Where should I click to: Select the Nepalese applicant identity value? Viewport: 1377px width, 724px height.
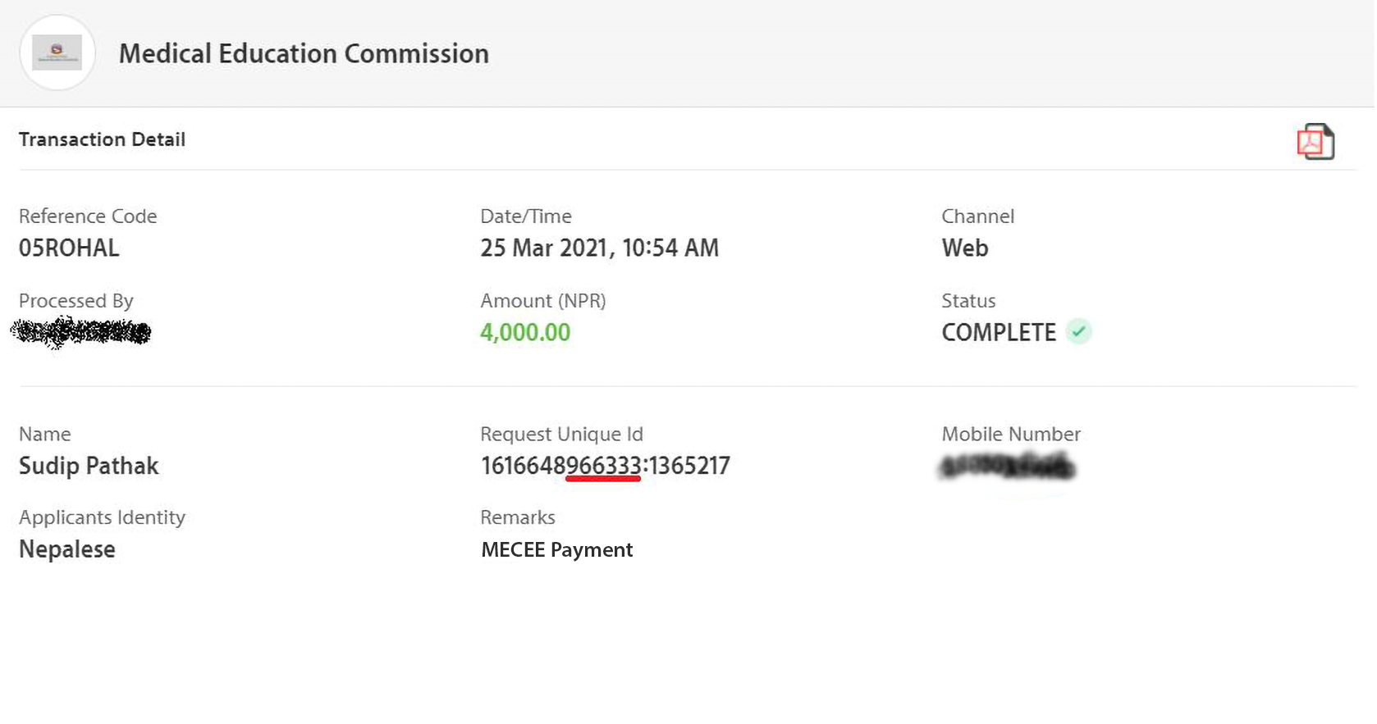(67, 549)
